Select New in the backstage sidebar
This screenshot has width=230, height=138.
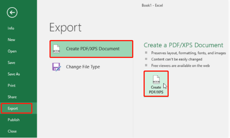[11, 40]
